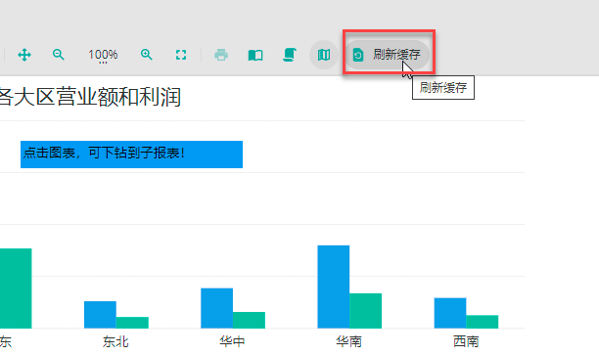Click the report title 各大区营业额和利润
The image size is (599, 355).
(90, 97)
